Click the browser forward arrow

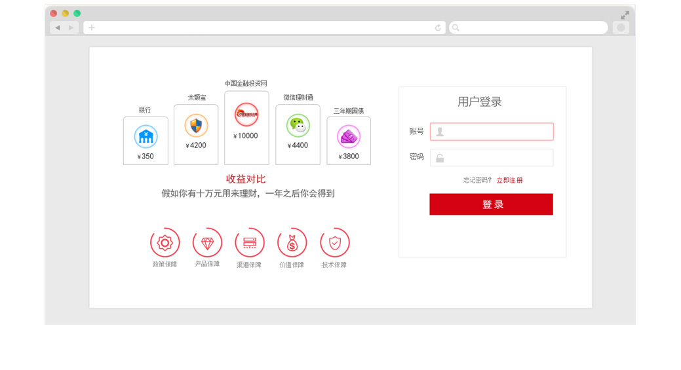(71, 28)
